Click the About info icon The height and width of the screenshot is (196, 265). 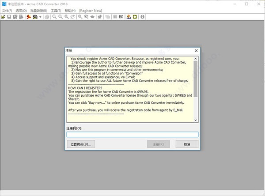[x=143, y=17]
